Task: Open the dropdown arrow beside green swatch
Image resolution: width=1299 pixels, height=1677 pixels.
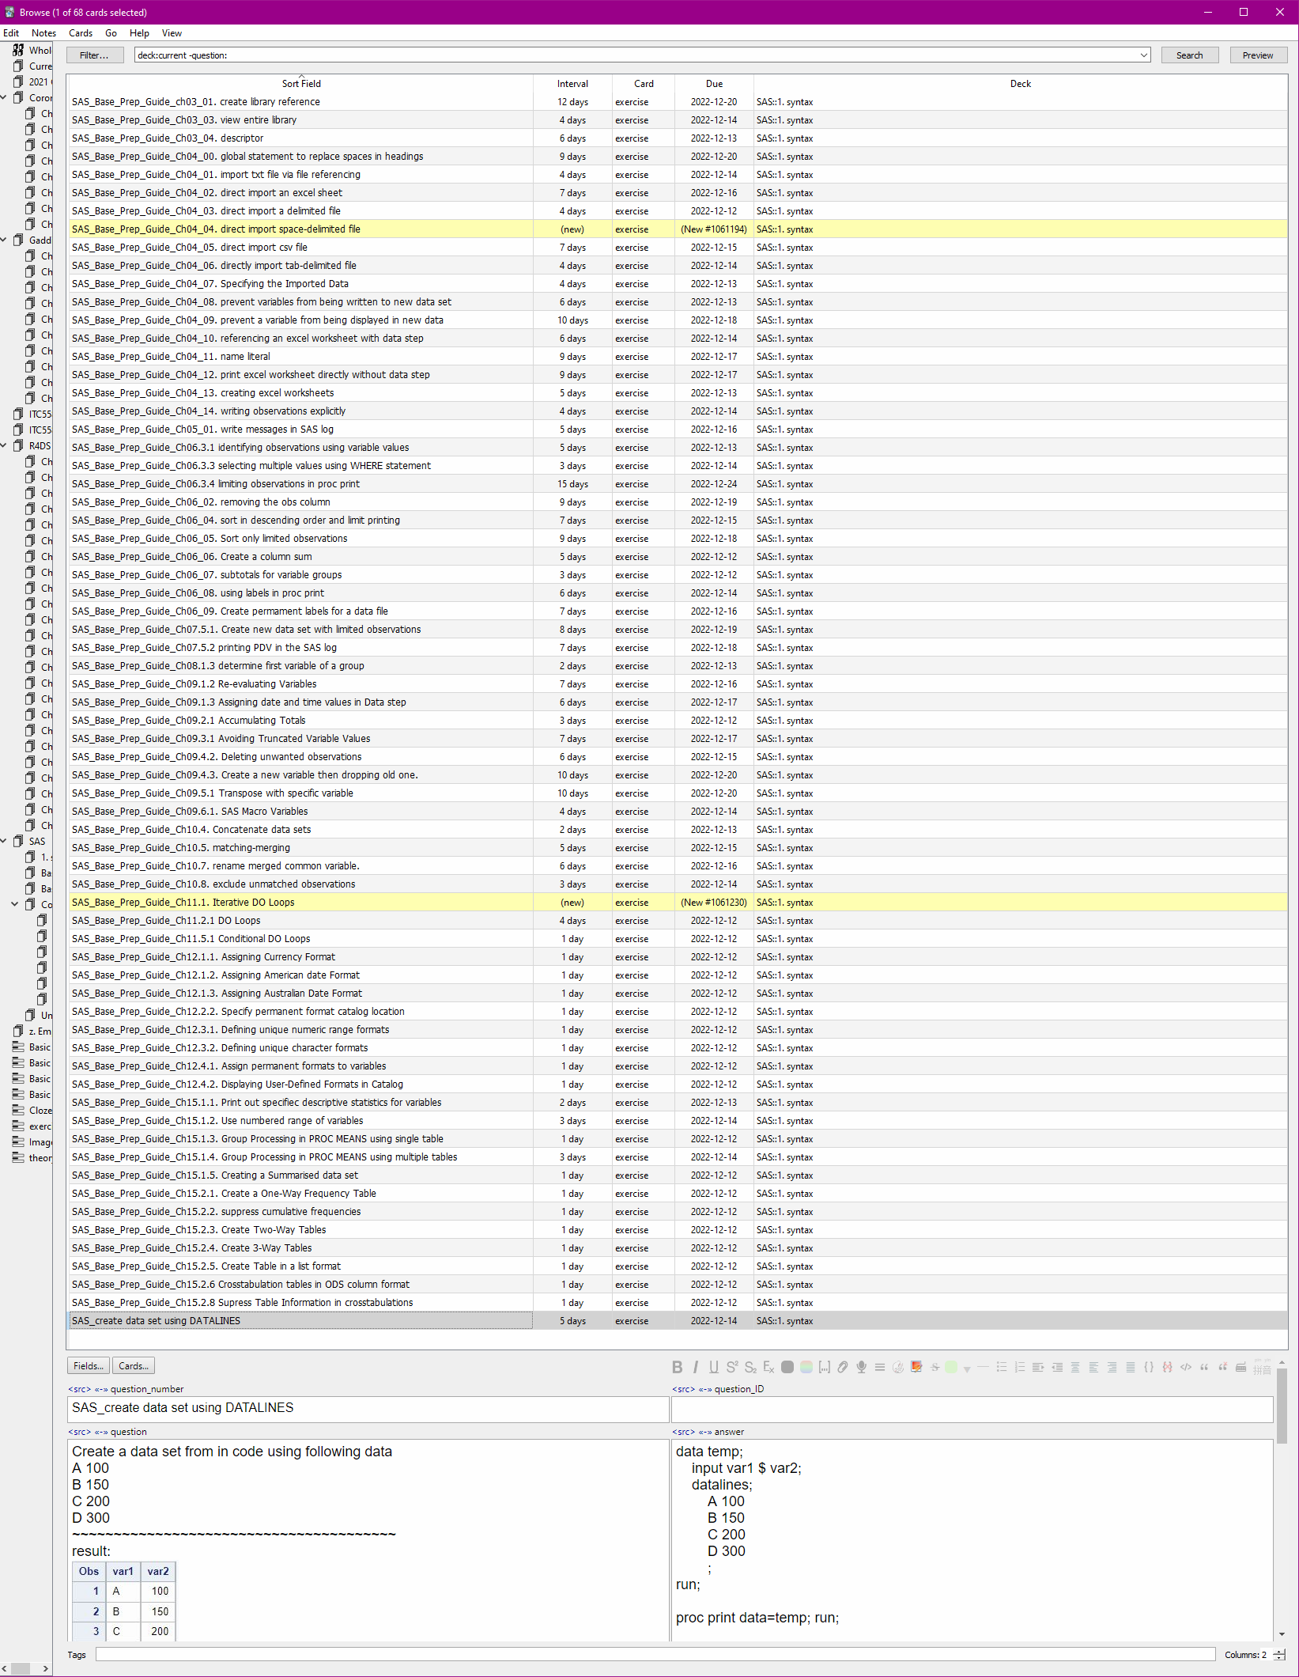Action: tap(967, 1368)
